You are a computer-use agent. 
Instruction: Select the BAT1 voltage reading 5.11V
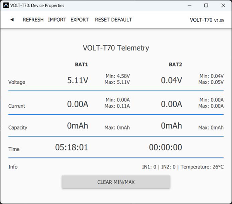coord(78,81)
